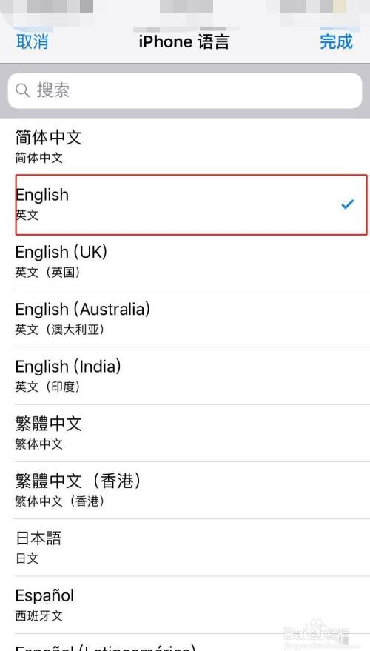Screen dimensions: 370x651
Task: Select 繁體中文 traditional Chinese option
Action: click(x=185, y=433)
